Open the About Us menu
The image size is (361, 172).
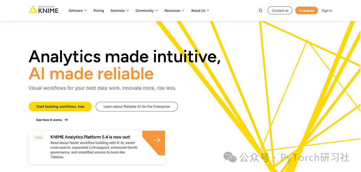[200, 11]
